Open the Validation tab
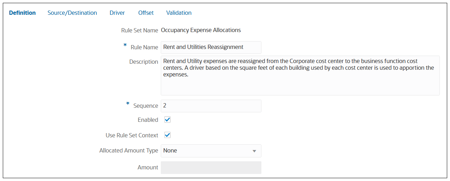 179,13
